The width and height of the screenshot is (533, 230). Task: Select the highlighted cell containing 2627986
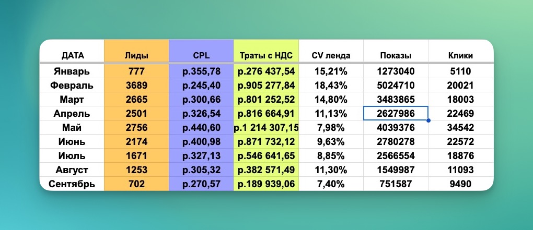pos(396,113)
